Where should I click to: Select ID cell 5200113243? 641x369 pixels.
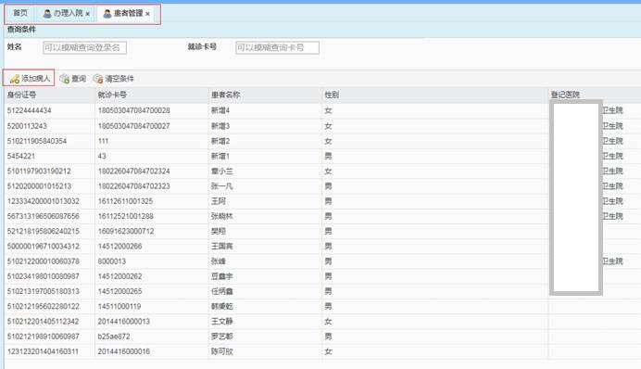point(27,126)
